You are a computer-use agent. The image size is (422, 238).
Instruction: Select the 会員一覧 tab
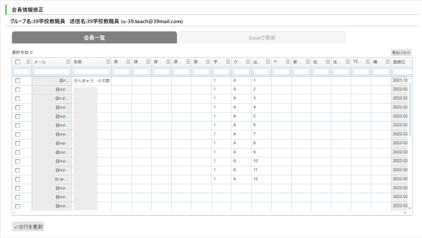coord(94,38)
